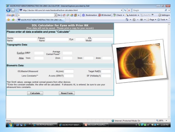Viewport: 175px width, 132px height.
Task: Click the browser Forward arrow button
Action: [13, 10]
